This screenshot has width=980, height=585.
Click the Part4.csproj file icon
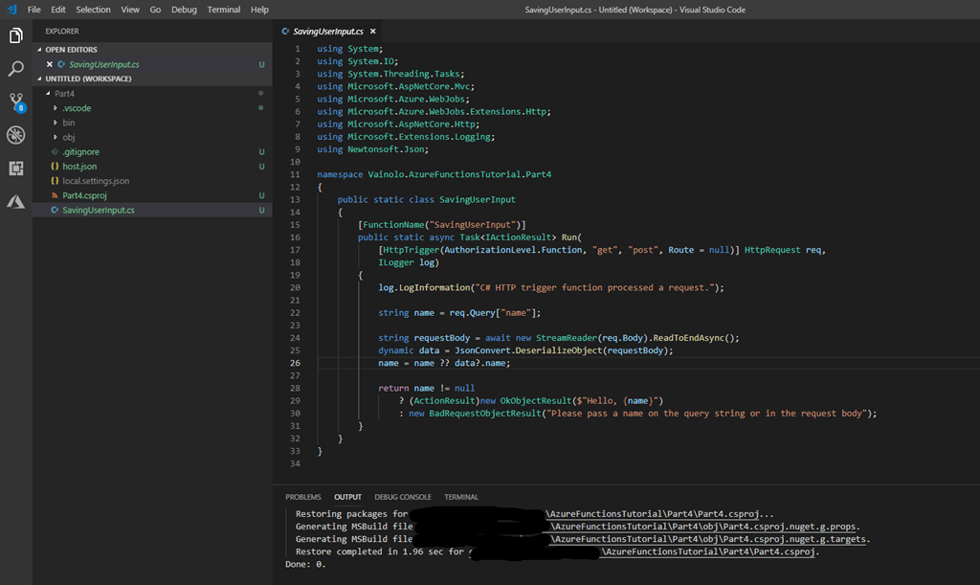point(55,195)
